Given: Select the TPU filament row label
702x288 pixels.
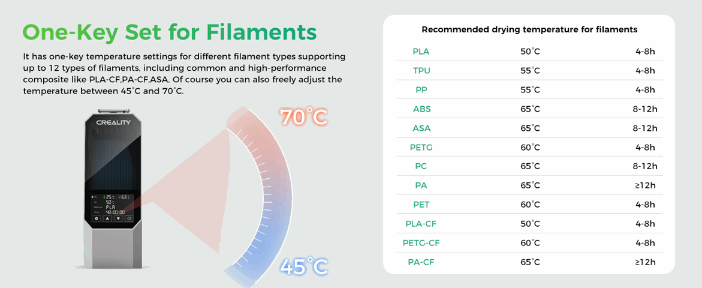Looking at the screenshot, I should [x=421, y=71].
